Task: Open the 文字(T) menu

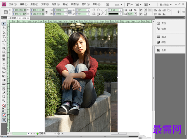Action: tap(45, 4)
